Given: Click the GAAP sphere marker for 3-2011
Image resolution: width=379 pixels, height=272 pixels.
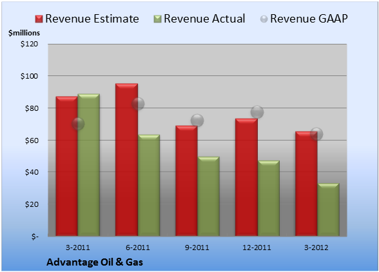Looking at the screenshot, I should tap(78, 124).
